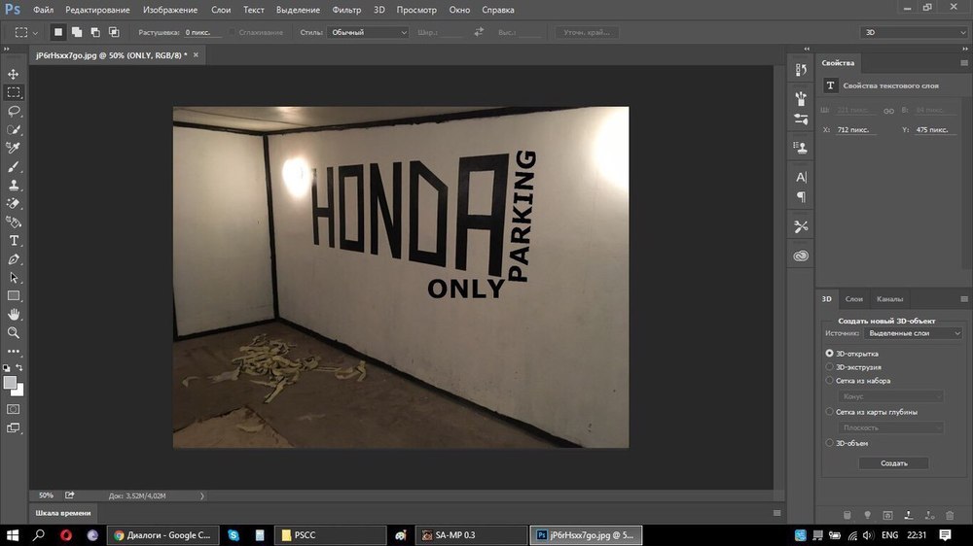The image size is (973, 546).
Task: Activate the Hand tool
Action: tap(14, 314)
